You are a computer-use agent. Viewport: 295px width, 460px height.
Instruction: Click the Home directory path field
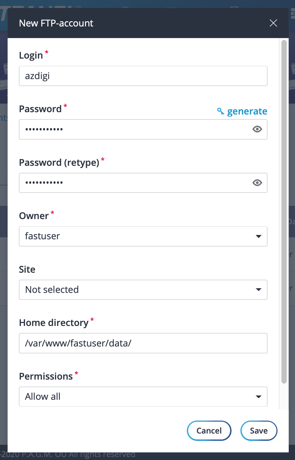[x=143, y=343]
